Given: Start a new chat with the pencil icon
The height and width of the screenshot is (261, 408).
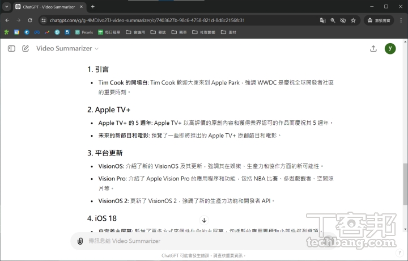Looking at the screenshot, I should coord(25,48).
